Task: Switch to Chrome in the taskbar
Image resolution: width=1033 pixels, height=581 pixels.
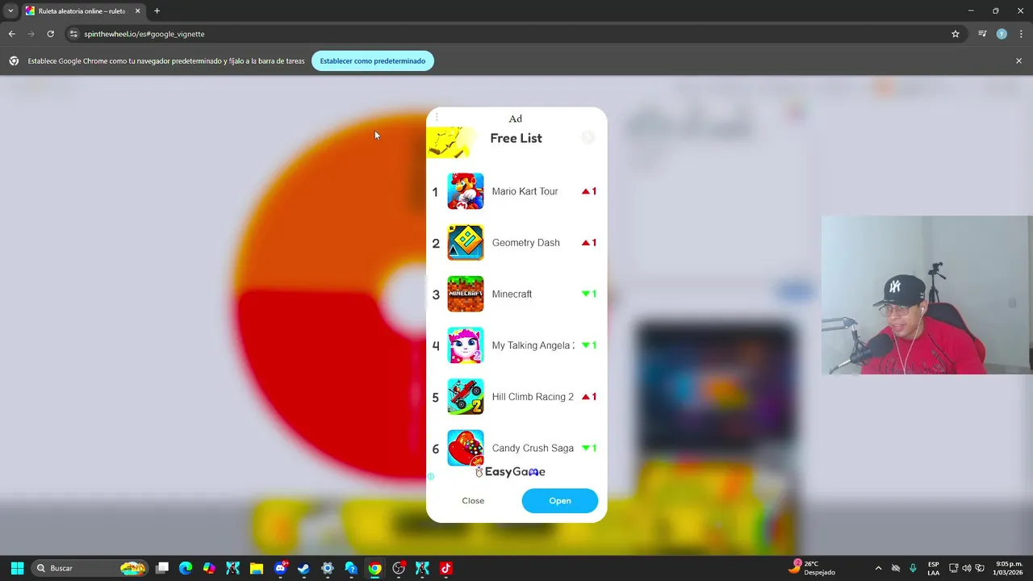Action: (x=374, y=568)
